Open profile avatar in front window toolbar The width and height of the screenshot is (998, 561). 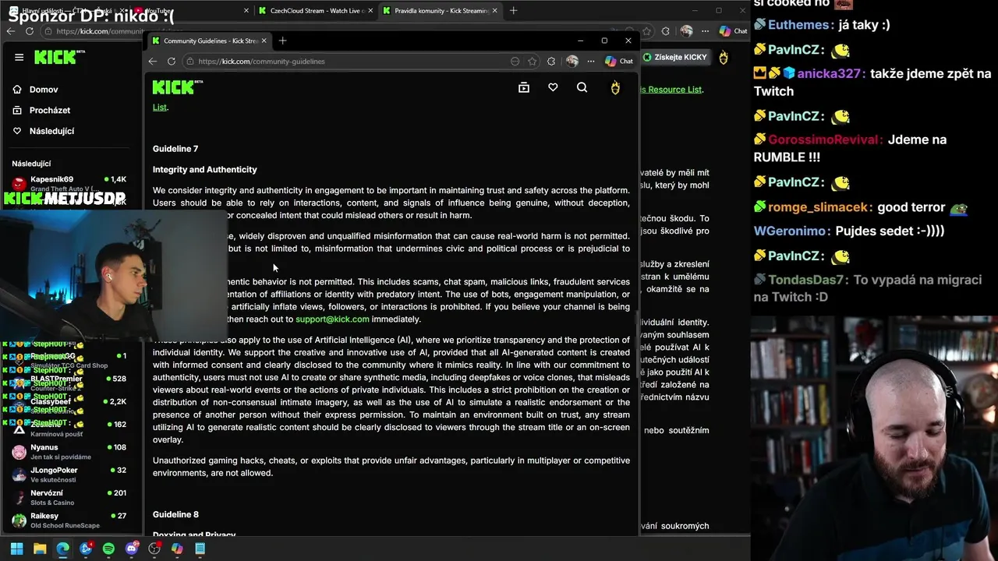pos(572,61)
